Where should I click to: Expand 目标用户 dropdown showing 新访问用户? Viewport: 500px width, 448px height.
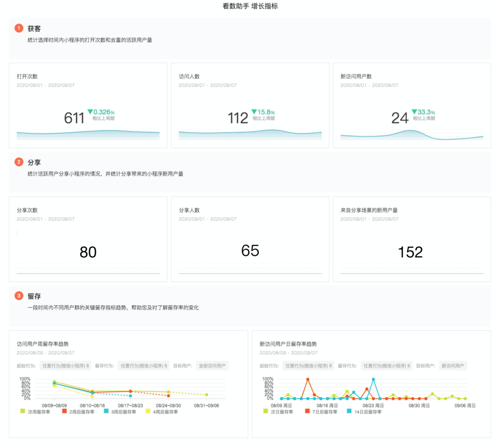point(453,366)
